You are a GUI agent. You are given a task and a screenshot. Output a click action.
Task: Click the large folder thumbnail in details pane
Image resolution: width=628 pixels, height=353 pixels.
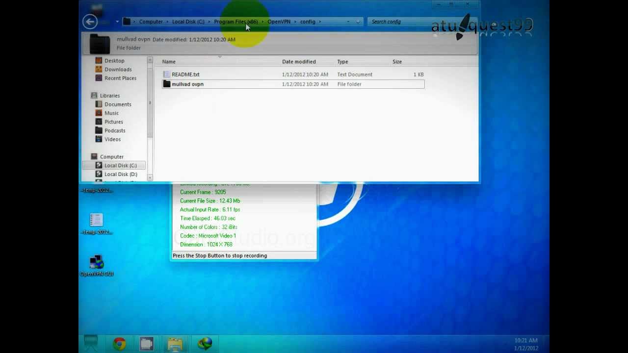(100, 44)
